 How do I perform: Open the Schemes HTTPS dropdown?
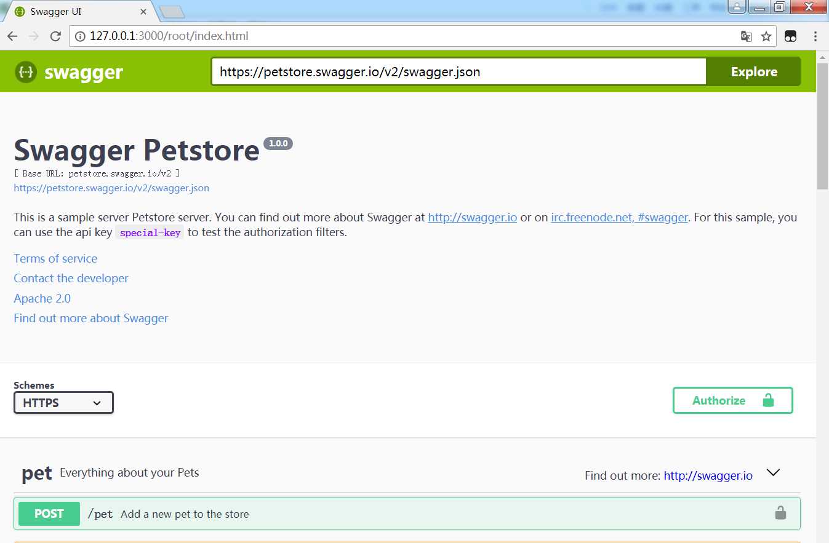click(x=63, y=403)
